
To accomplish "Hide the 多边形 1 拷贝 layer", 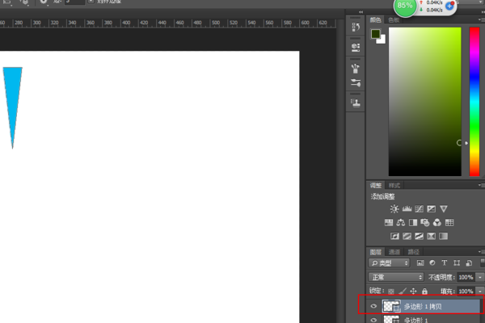I will (x=373, y=307).
